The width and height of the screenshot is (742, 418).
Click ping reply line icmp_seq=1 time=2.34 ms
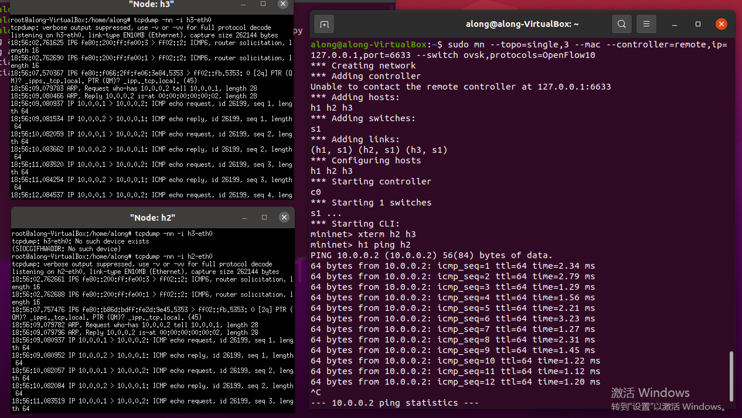(452, 266)
